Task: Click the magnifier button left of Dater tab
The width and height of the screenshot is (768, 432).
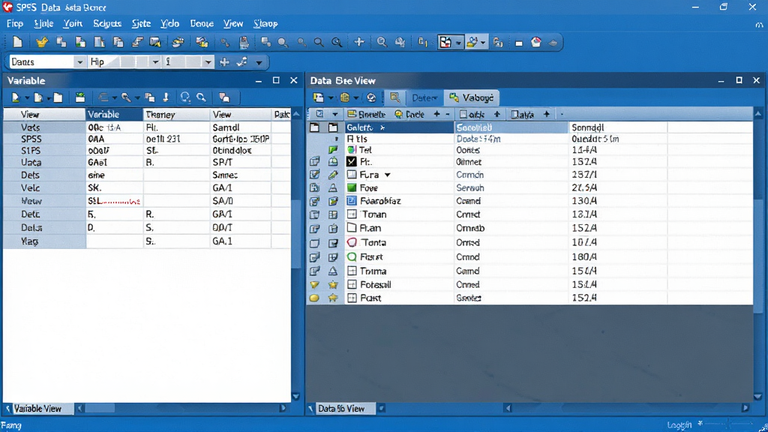Action: [394, 97]
